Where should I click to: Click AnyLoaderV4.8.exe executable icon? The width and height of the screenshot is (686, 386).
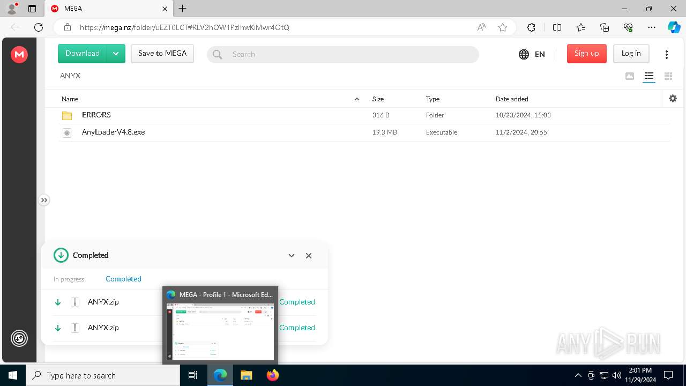tap(67, 132)
